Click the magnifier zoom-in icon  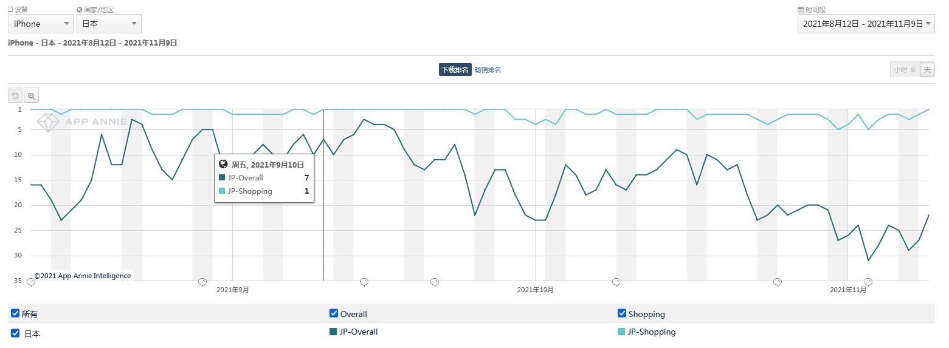click(x=31, y=95)
